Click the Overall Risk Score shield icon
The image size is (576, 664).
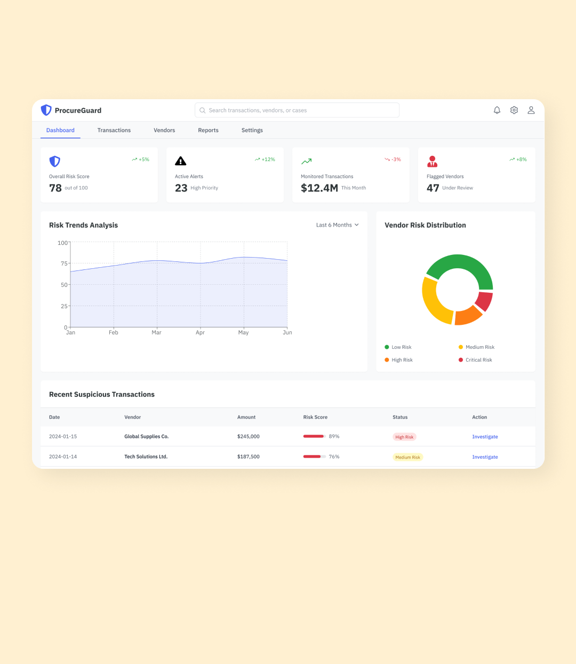coord(54,161)
